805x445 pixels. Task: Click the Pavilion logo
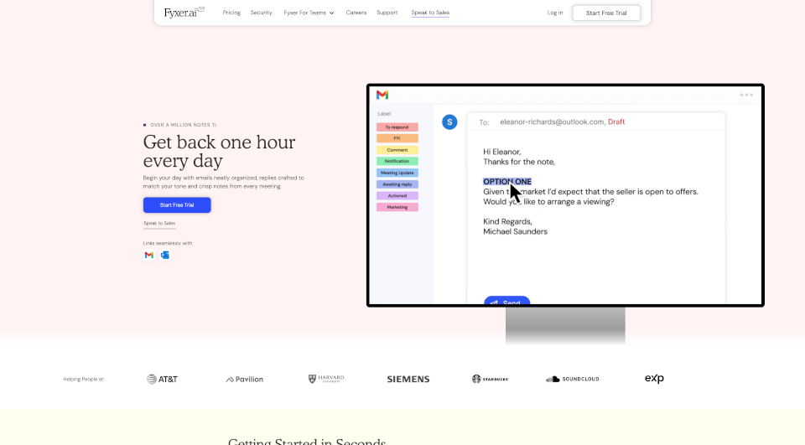pos(244,380)
